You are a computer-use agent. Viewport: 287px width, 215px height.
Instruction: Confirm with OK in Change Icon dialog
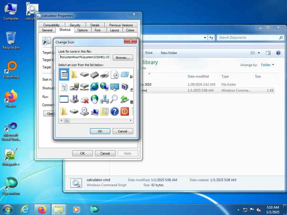[x=100, y=131]
